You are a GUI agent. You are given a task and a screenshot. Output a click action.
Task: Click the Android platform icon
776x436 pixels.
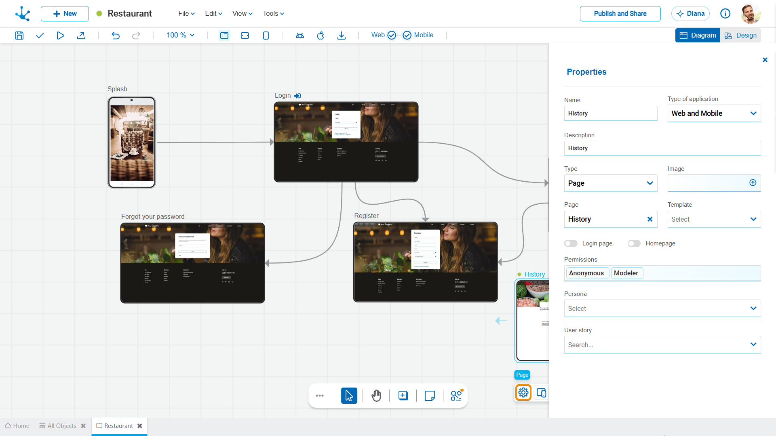299,36
